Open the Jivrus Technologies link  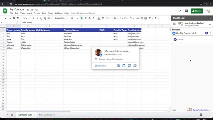201,110
